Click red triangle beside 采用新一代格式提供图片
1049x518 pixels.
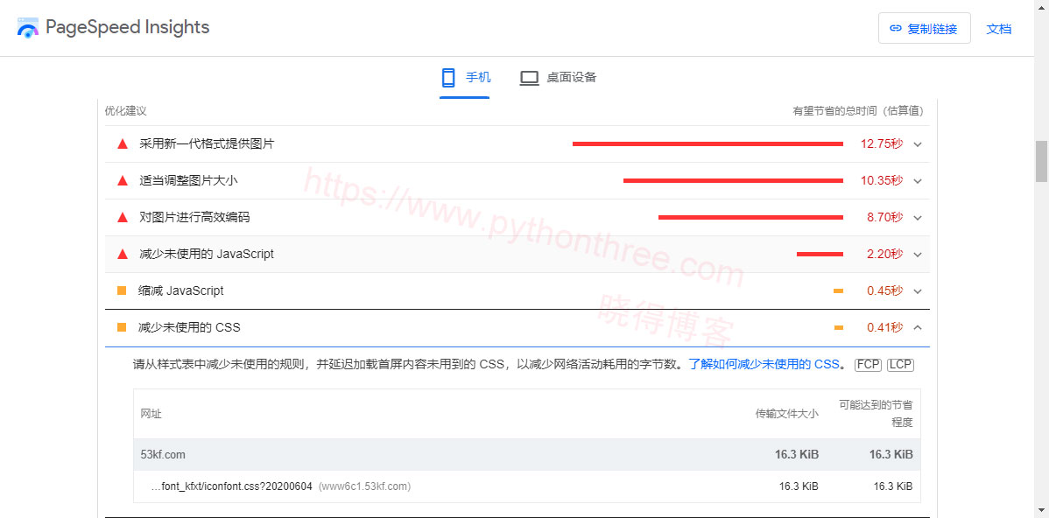coord(122,143)
